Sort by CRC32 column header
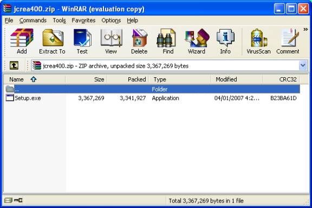This screenshot has height=208, width=312. coord(281,79)
